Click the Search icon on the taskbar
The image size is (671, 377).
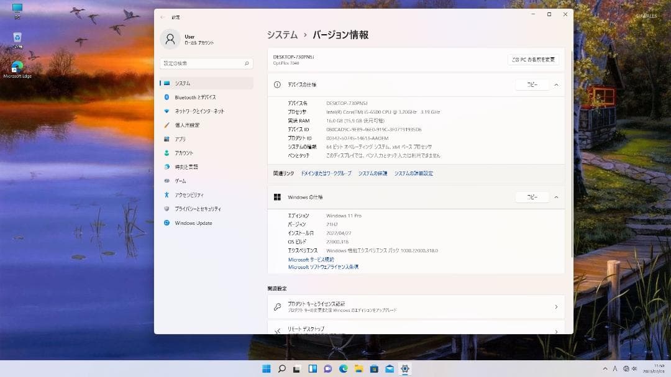(282, 368)
